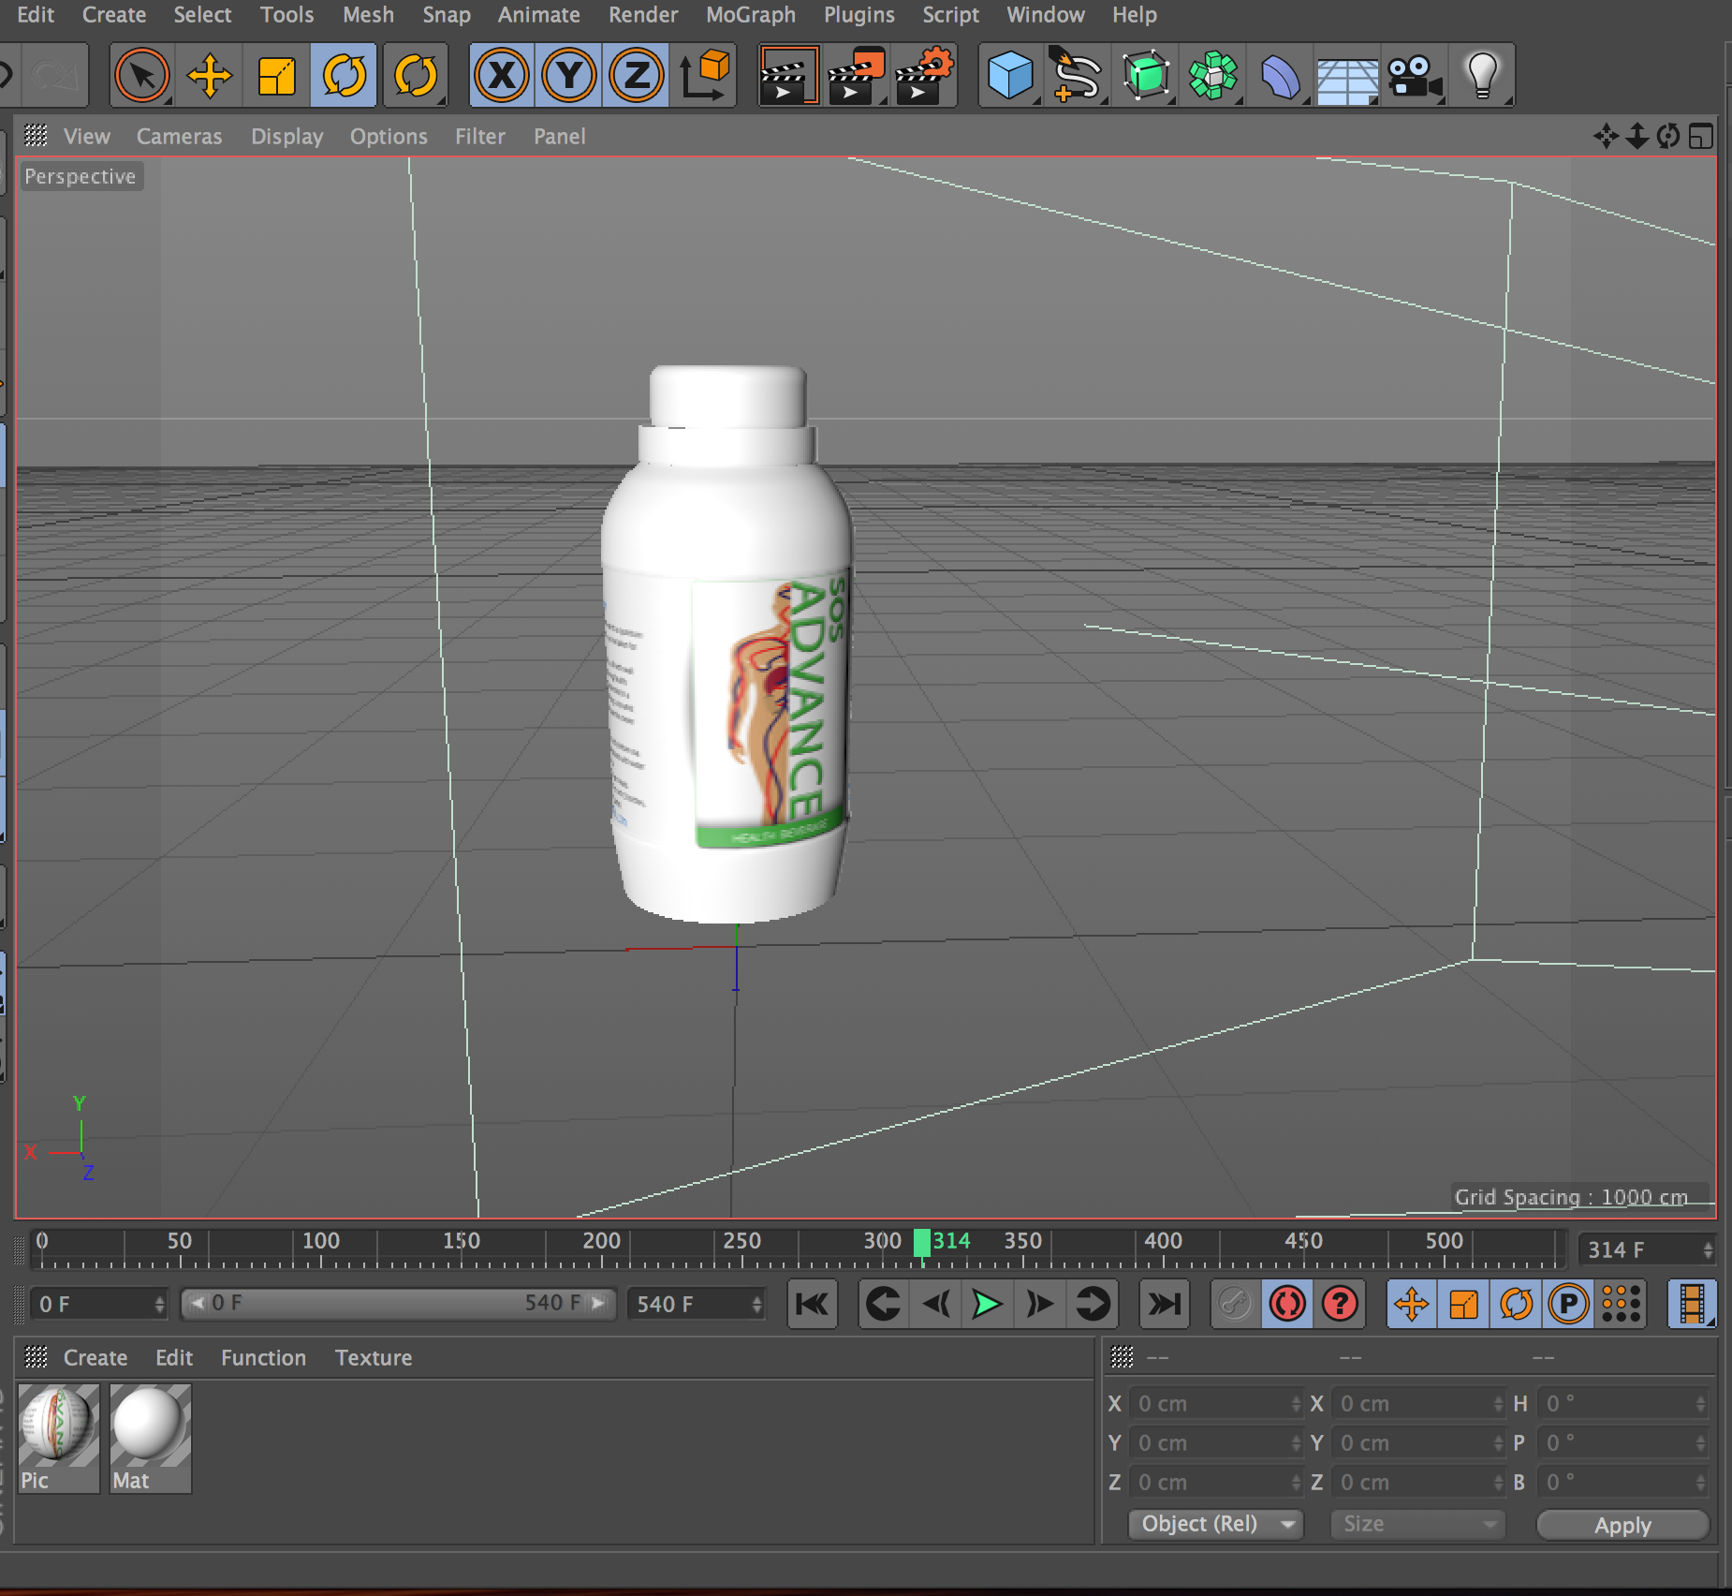1732x1596 pixels.
Task: Open the Create menu in top bar
Action: (114, 15)
